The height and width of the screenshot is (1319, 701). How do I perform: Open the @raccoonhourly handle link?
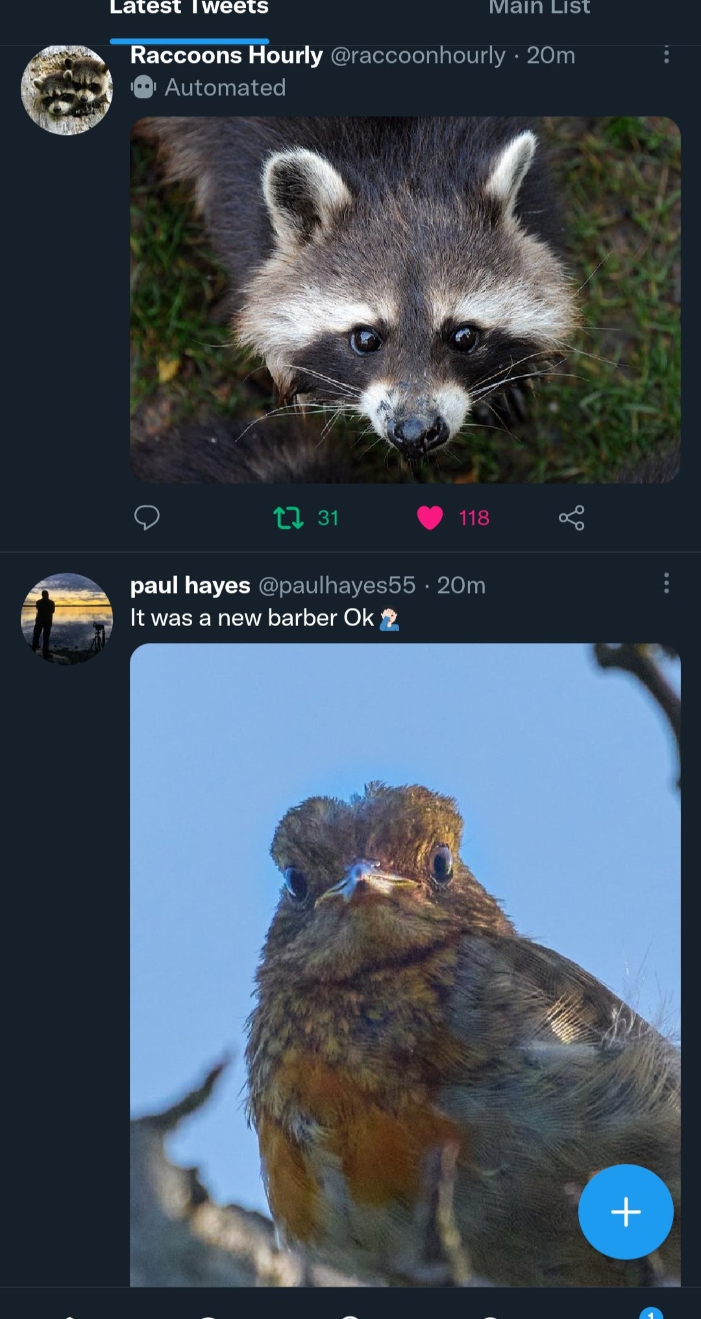pos(417,56)
